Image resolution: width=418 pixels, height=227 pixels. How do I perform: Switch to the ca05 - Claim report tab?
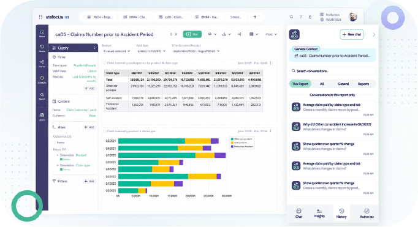click(x=172, y=17)
